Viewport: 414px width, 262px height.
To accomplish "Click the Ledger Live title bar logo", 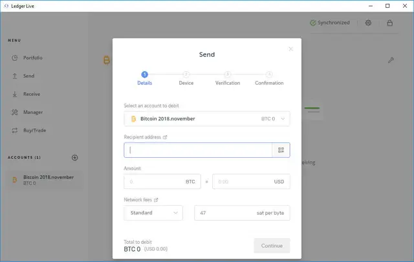I will [6, 6].
